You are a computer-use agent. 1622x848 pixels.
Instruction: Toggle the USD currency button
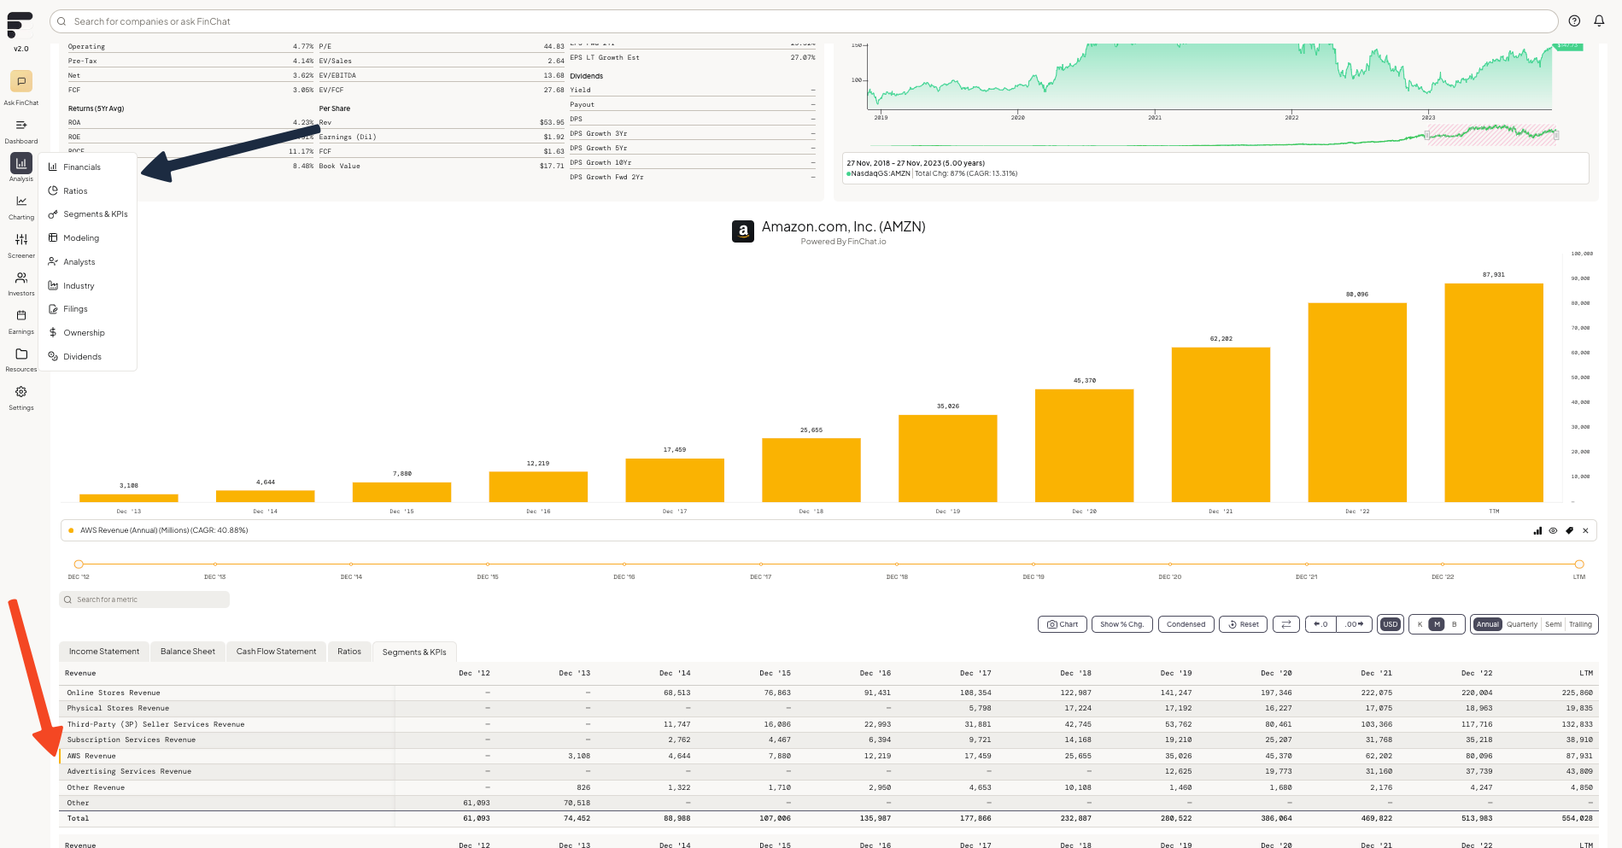coord(1391,624)
